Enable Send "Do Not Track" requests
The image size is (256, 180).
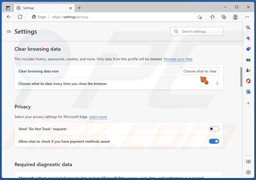[x=214, y=129]
